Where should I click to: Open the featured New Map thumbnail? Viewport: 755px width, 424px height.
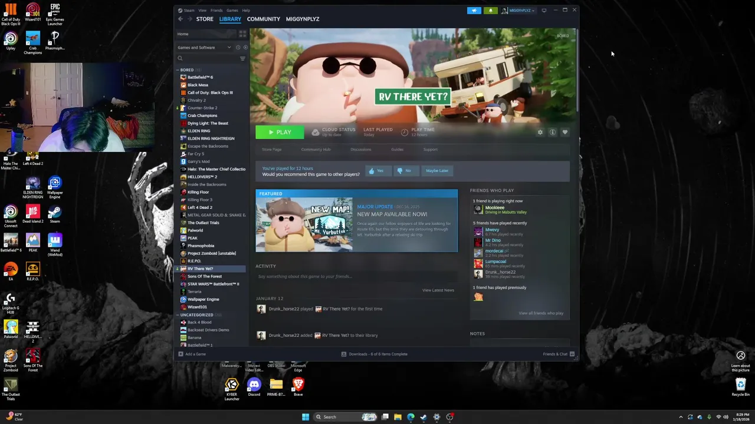point(304,224)
